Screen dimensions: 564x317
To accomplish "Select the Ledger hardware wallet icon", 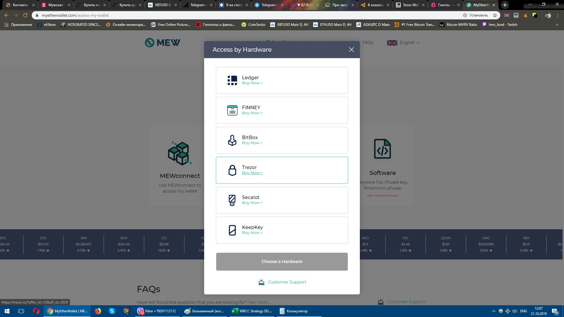I will (232, 80).
